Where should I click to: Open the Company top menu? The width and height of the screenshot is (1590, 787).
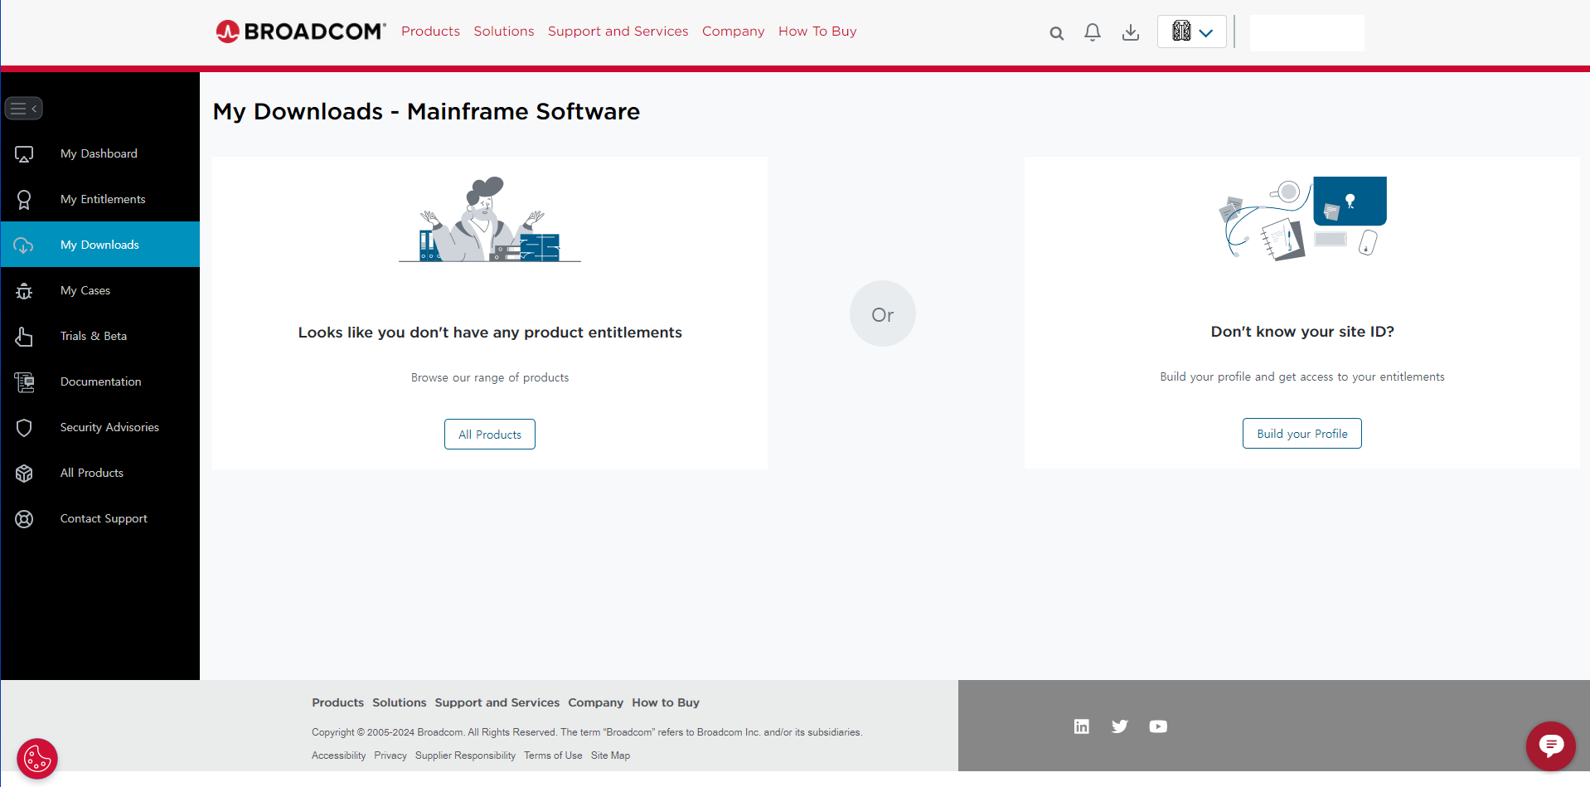tap(733, 32)
